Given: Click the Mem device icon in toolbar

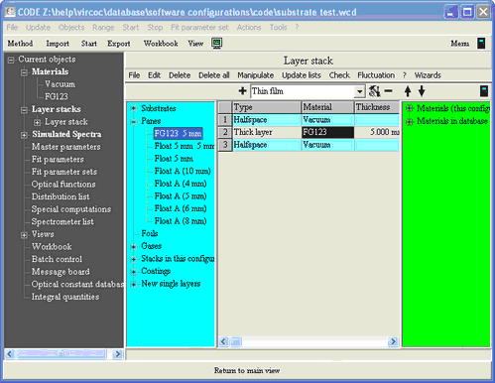Looking at the screenshot, I should [481, 44].
